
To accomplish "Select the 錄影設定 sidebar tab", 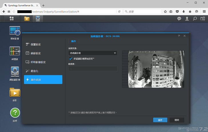I will pos(43,53).
